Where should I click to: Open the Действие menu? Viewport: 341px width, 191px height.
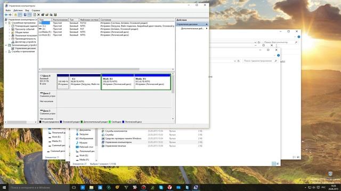pos(18,10)
